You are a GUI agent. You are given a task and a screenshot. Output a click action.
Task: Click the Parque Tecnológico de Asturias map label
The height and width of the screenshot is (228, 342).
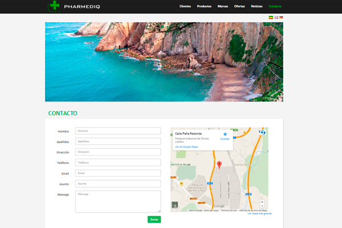[x=197, y=188]
